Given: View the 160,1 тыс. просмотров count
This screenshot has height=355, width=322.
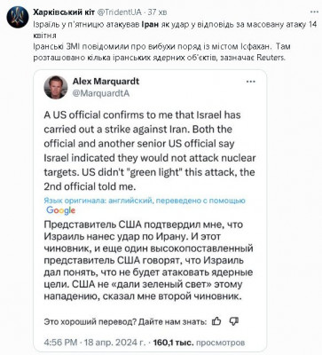Looking at the screenshot, I should [x=199, y=343].
